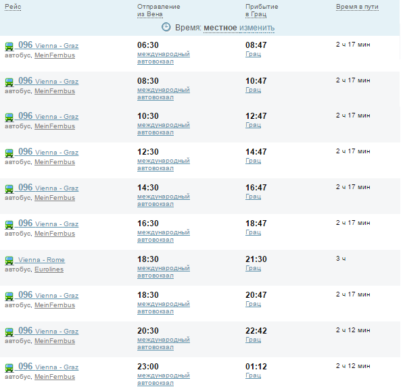
Task: Click bus icon of the 06:30 departure
Action: 9,47
